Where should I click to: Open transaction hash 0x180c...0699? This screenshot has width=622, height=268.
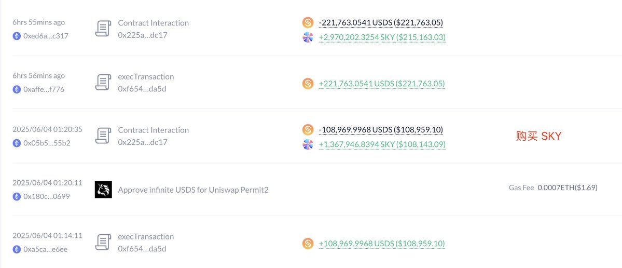[x=47, y=196]
